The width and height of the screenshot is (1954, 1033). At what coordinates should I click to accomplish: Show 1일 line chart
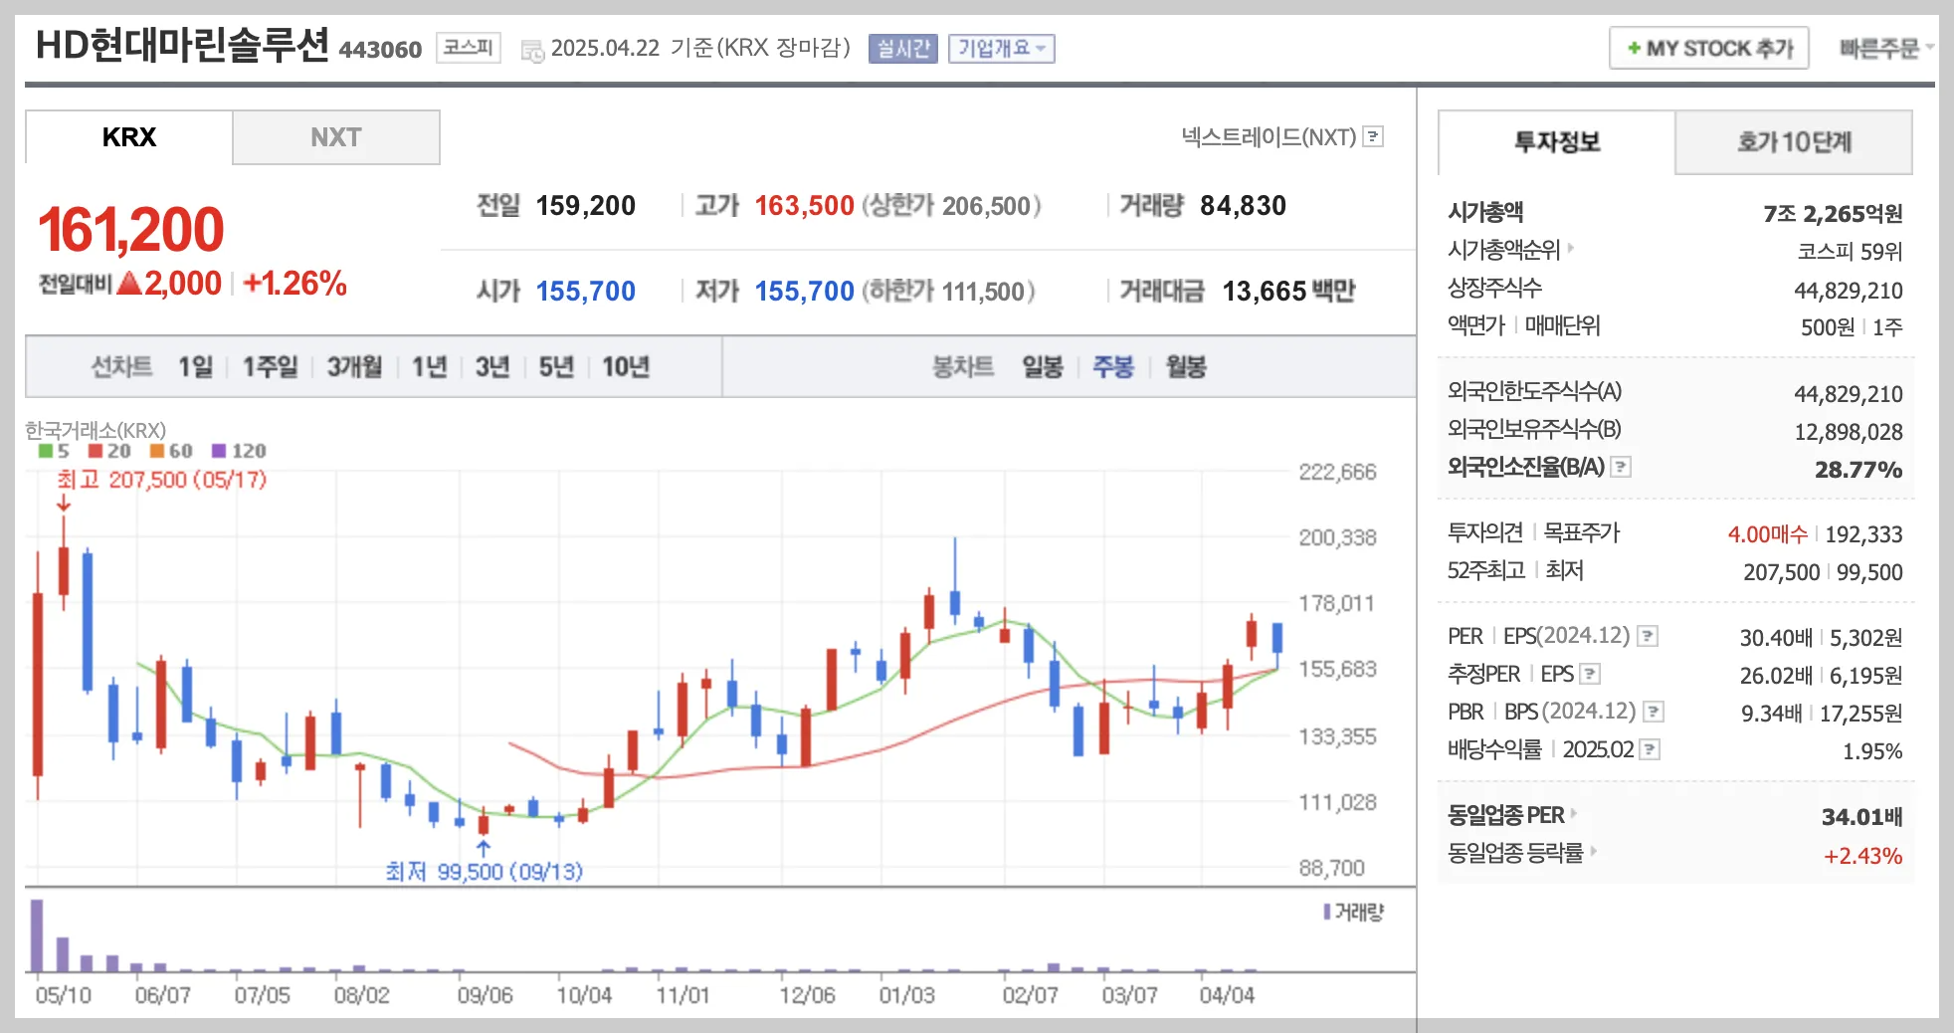196,367
